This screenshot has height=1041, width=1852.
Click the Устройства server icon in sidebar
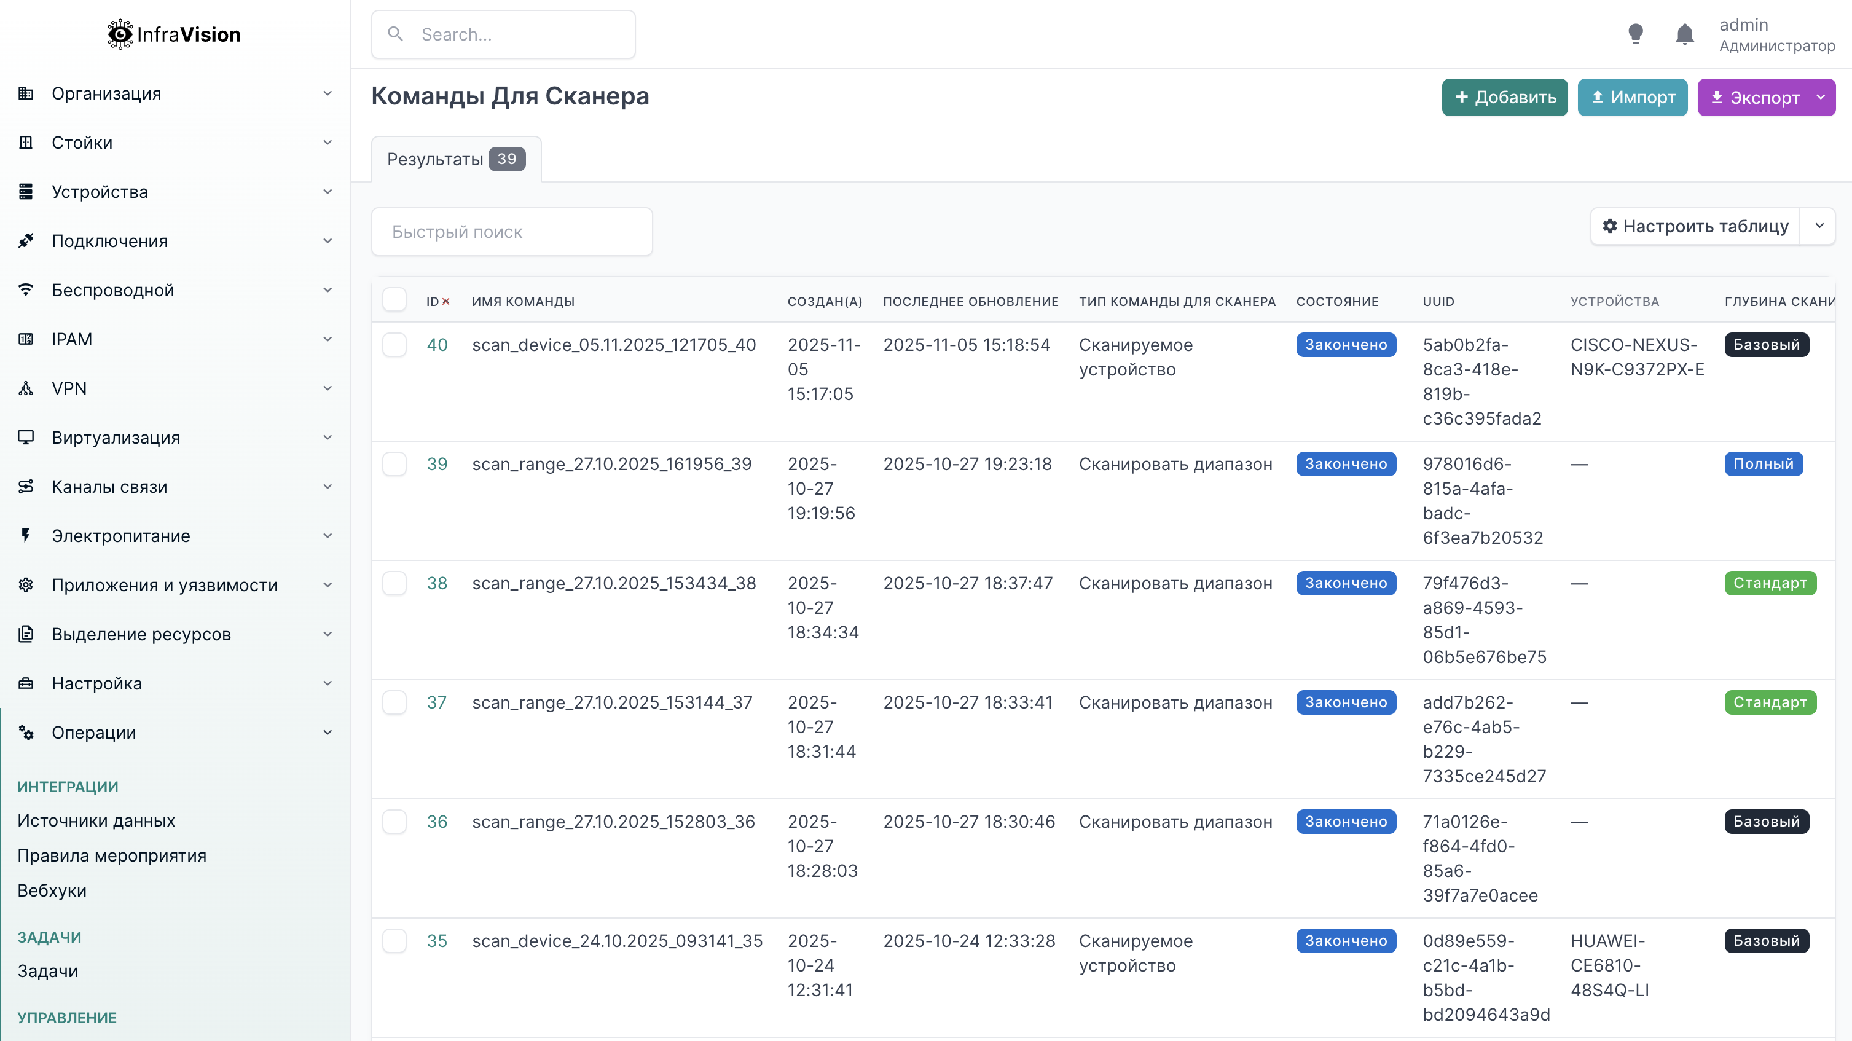click(x=26, y=191)
